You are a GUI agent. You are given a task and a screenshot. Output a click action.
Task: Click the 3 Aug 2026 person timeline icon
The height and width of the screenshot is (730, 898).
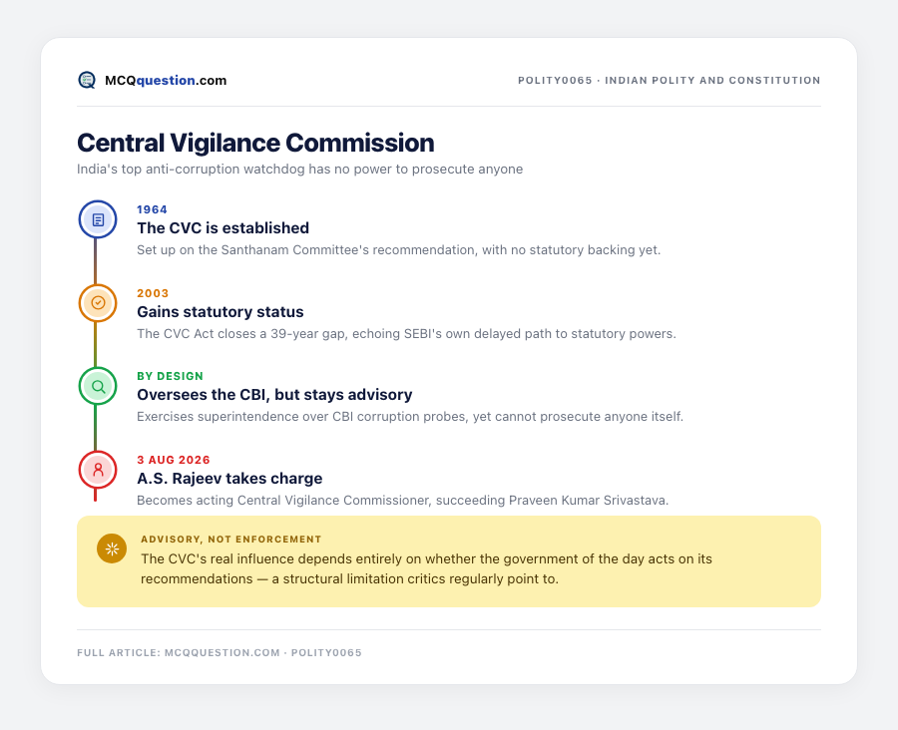pyautogui.click(x=98, y=470)
